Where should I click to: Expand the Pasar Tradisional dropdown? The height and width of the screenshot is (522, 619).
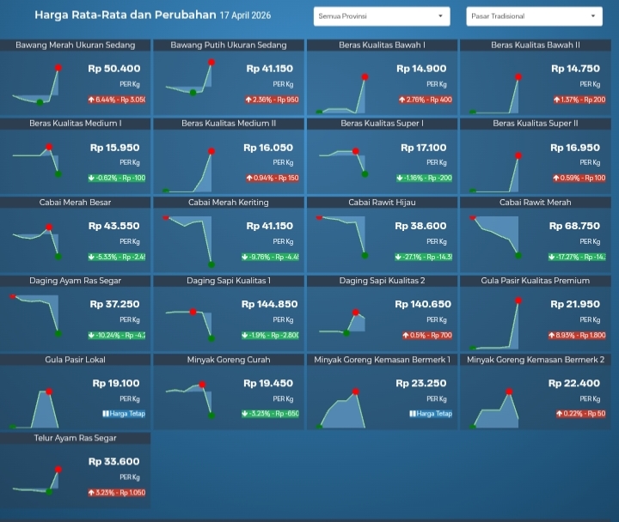tap(534, 16)
